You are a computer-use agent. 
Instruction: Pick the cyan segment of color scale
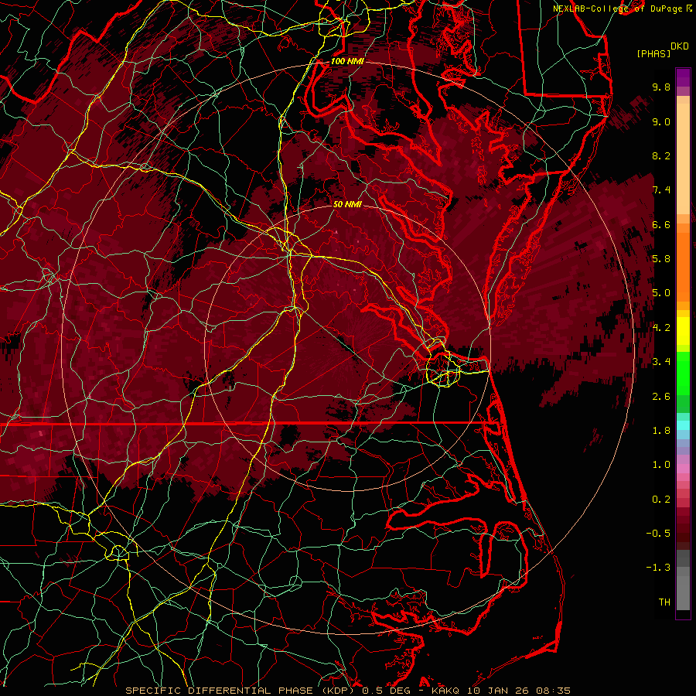[x=683, y=425]
